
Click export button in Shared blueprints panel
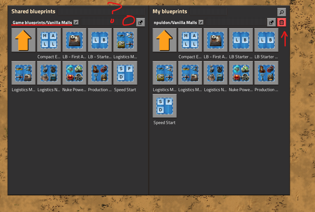tap(140, 22)
